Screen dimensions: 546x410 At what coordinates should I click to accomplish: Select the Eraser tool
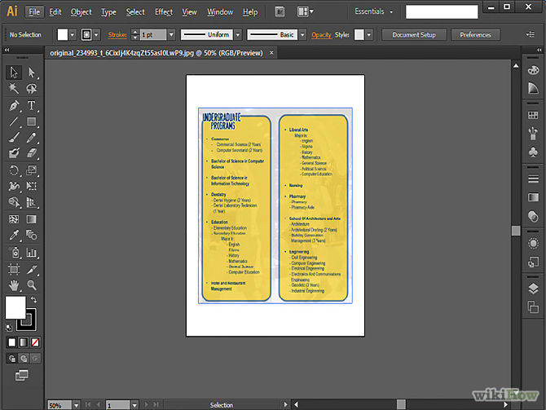pyautogui.click(x=31, y=153)
